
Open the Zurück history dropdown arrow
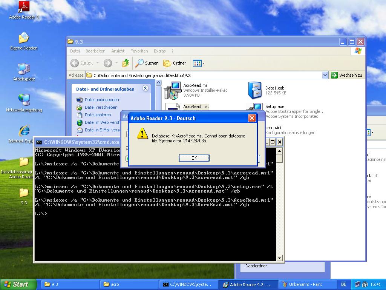(x=98, y=63)
